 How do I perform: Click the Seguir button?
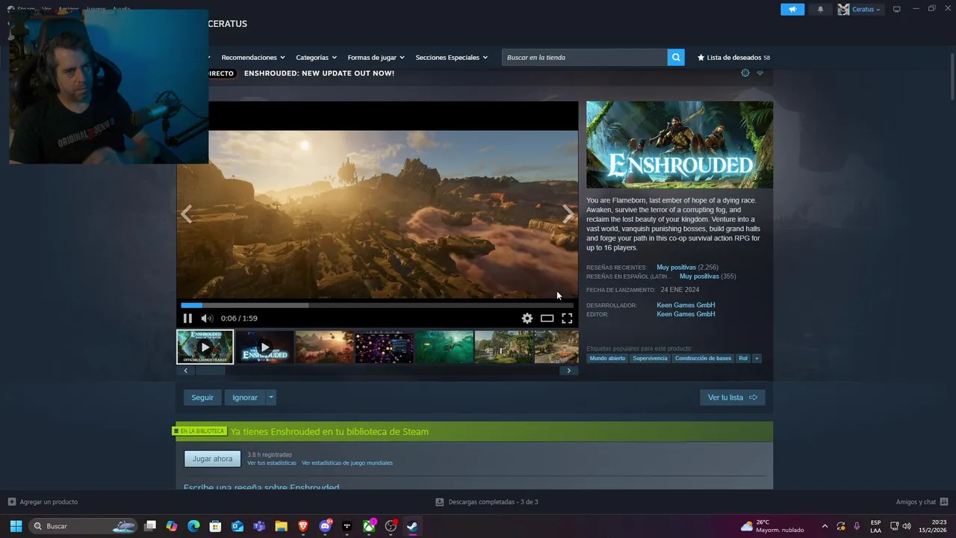(202, 398)
